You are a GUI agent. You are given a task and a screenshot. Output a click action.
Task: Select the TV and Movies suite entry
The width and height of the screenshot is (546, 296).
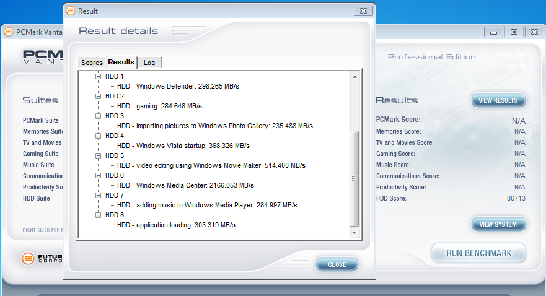[x=43, y=142]
